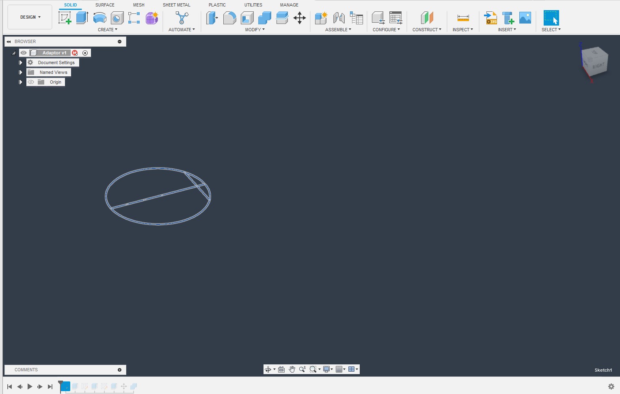
Task: Open the CONSTRUCT dropdown menu
Action: 427,30
